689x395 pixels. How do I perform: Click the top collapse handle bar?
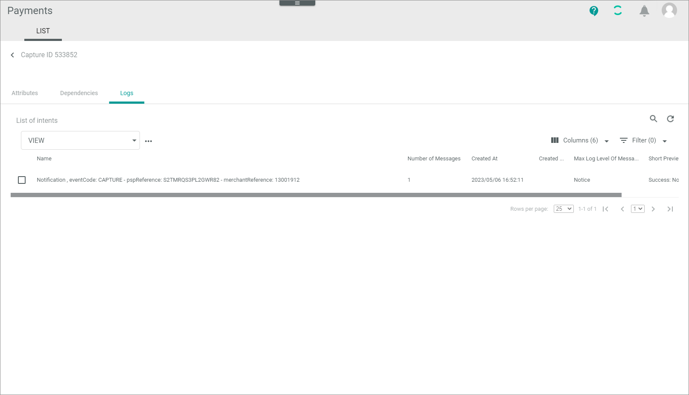[297, 3]
